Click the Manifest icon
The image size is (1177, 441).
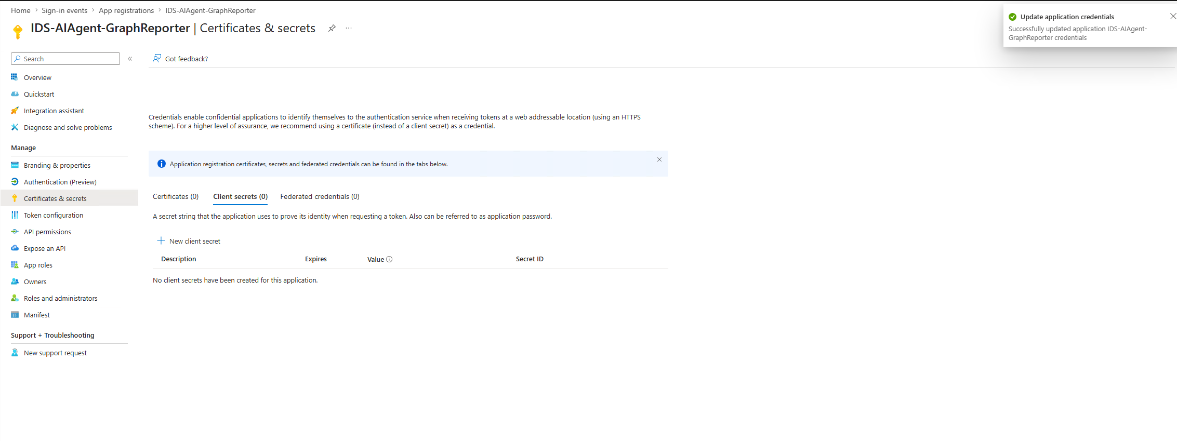15,315
